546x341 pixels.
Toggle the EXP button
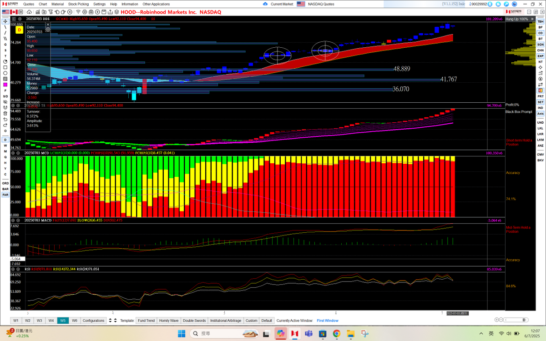coord(541,56)
